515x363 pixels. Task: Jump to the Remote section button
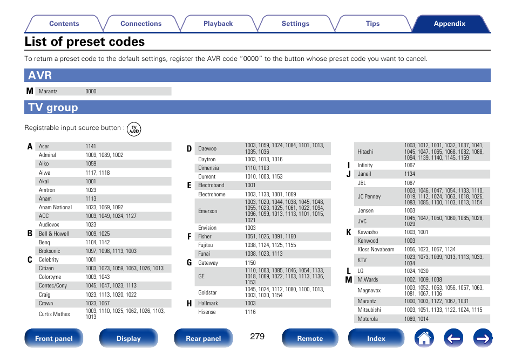(310, 338)
